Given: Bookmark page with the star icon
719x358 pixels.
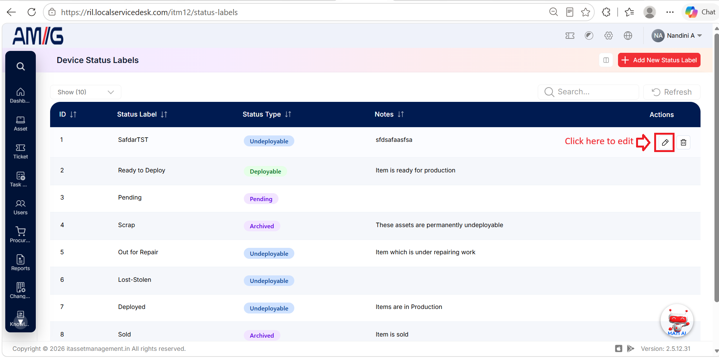Looking at the screenshot, I should 585,12.
